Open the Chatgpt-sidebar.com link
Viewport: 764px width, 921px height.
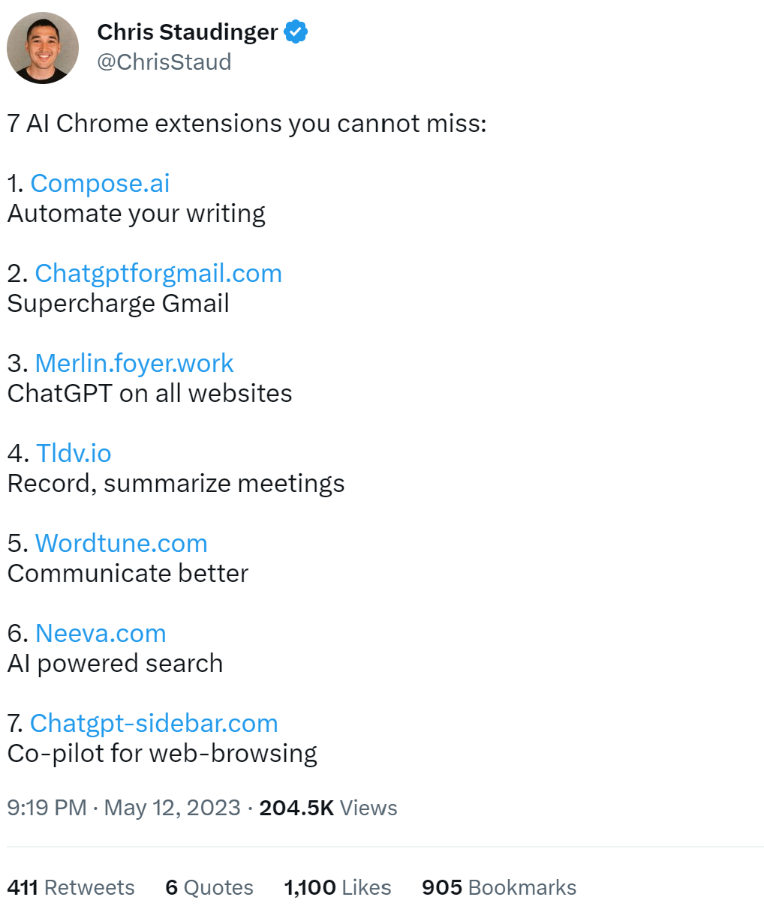click(154, 724)
